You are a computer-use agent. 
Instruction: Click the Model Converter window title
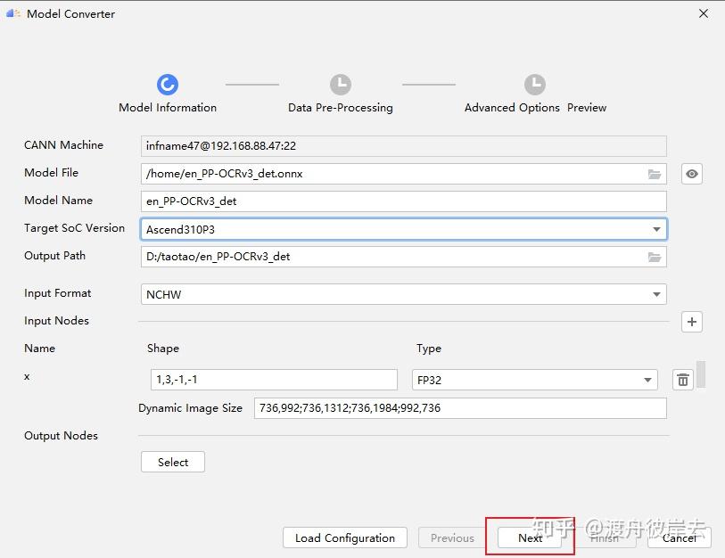pyautogui.click(x=70, y=14)
